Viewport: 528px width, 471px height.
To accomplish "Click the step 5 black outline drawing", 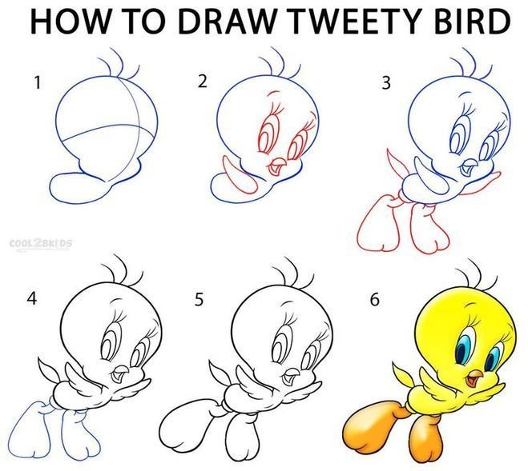I will (x=247, y=360).
